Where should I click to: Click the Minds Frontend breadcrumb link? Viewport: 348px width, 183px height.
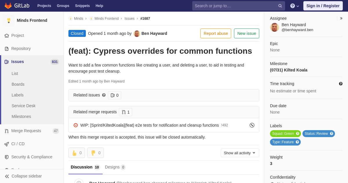click(106, 19)
